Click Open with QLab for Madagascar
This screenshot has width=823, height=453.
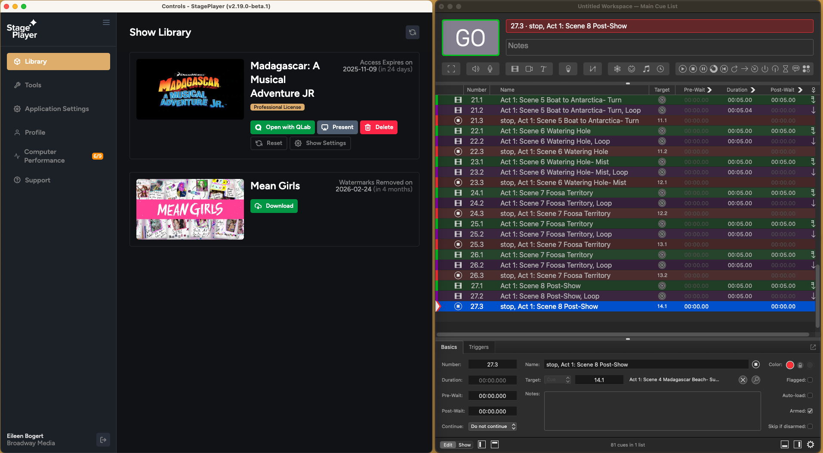pyautogui.click(x=283, y=127)
